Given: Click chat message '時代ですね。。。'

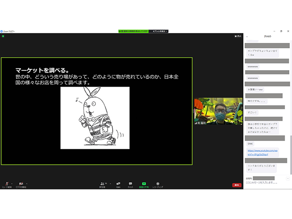Looking at the screenshot, I should click(x=256, y=101).
